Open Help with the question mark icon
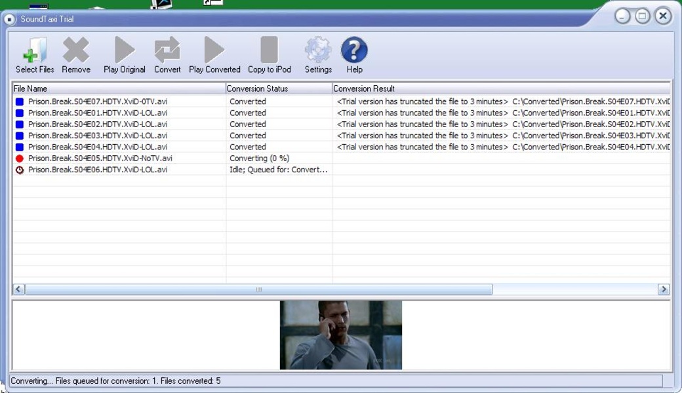Viewport: 682px width, 393px height. [354, 50]
